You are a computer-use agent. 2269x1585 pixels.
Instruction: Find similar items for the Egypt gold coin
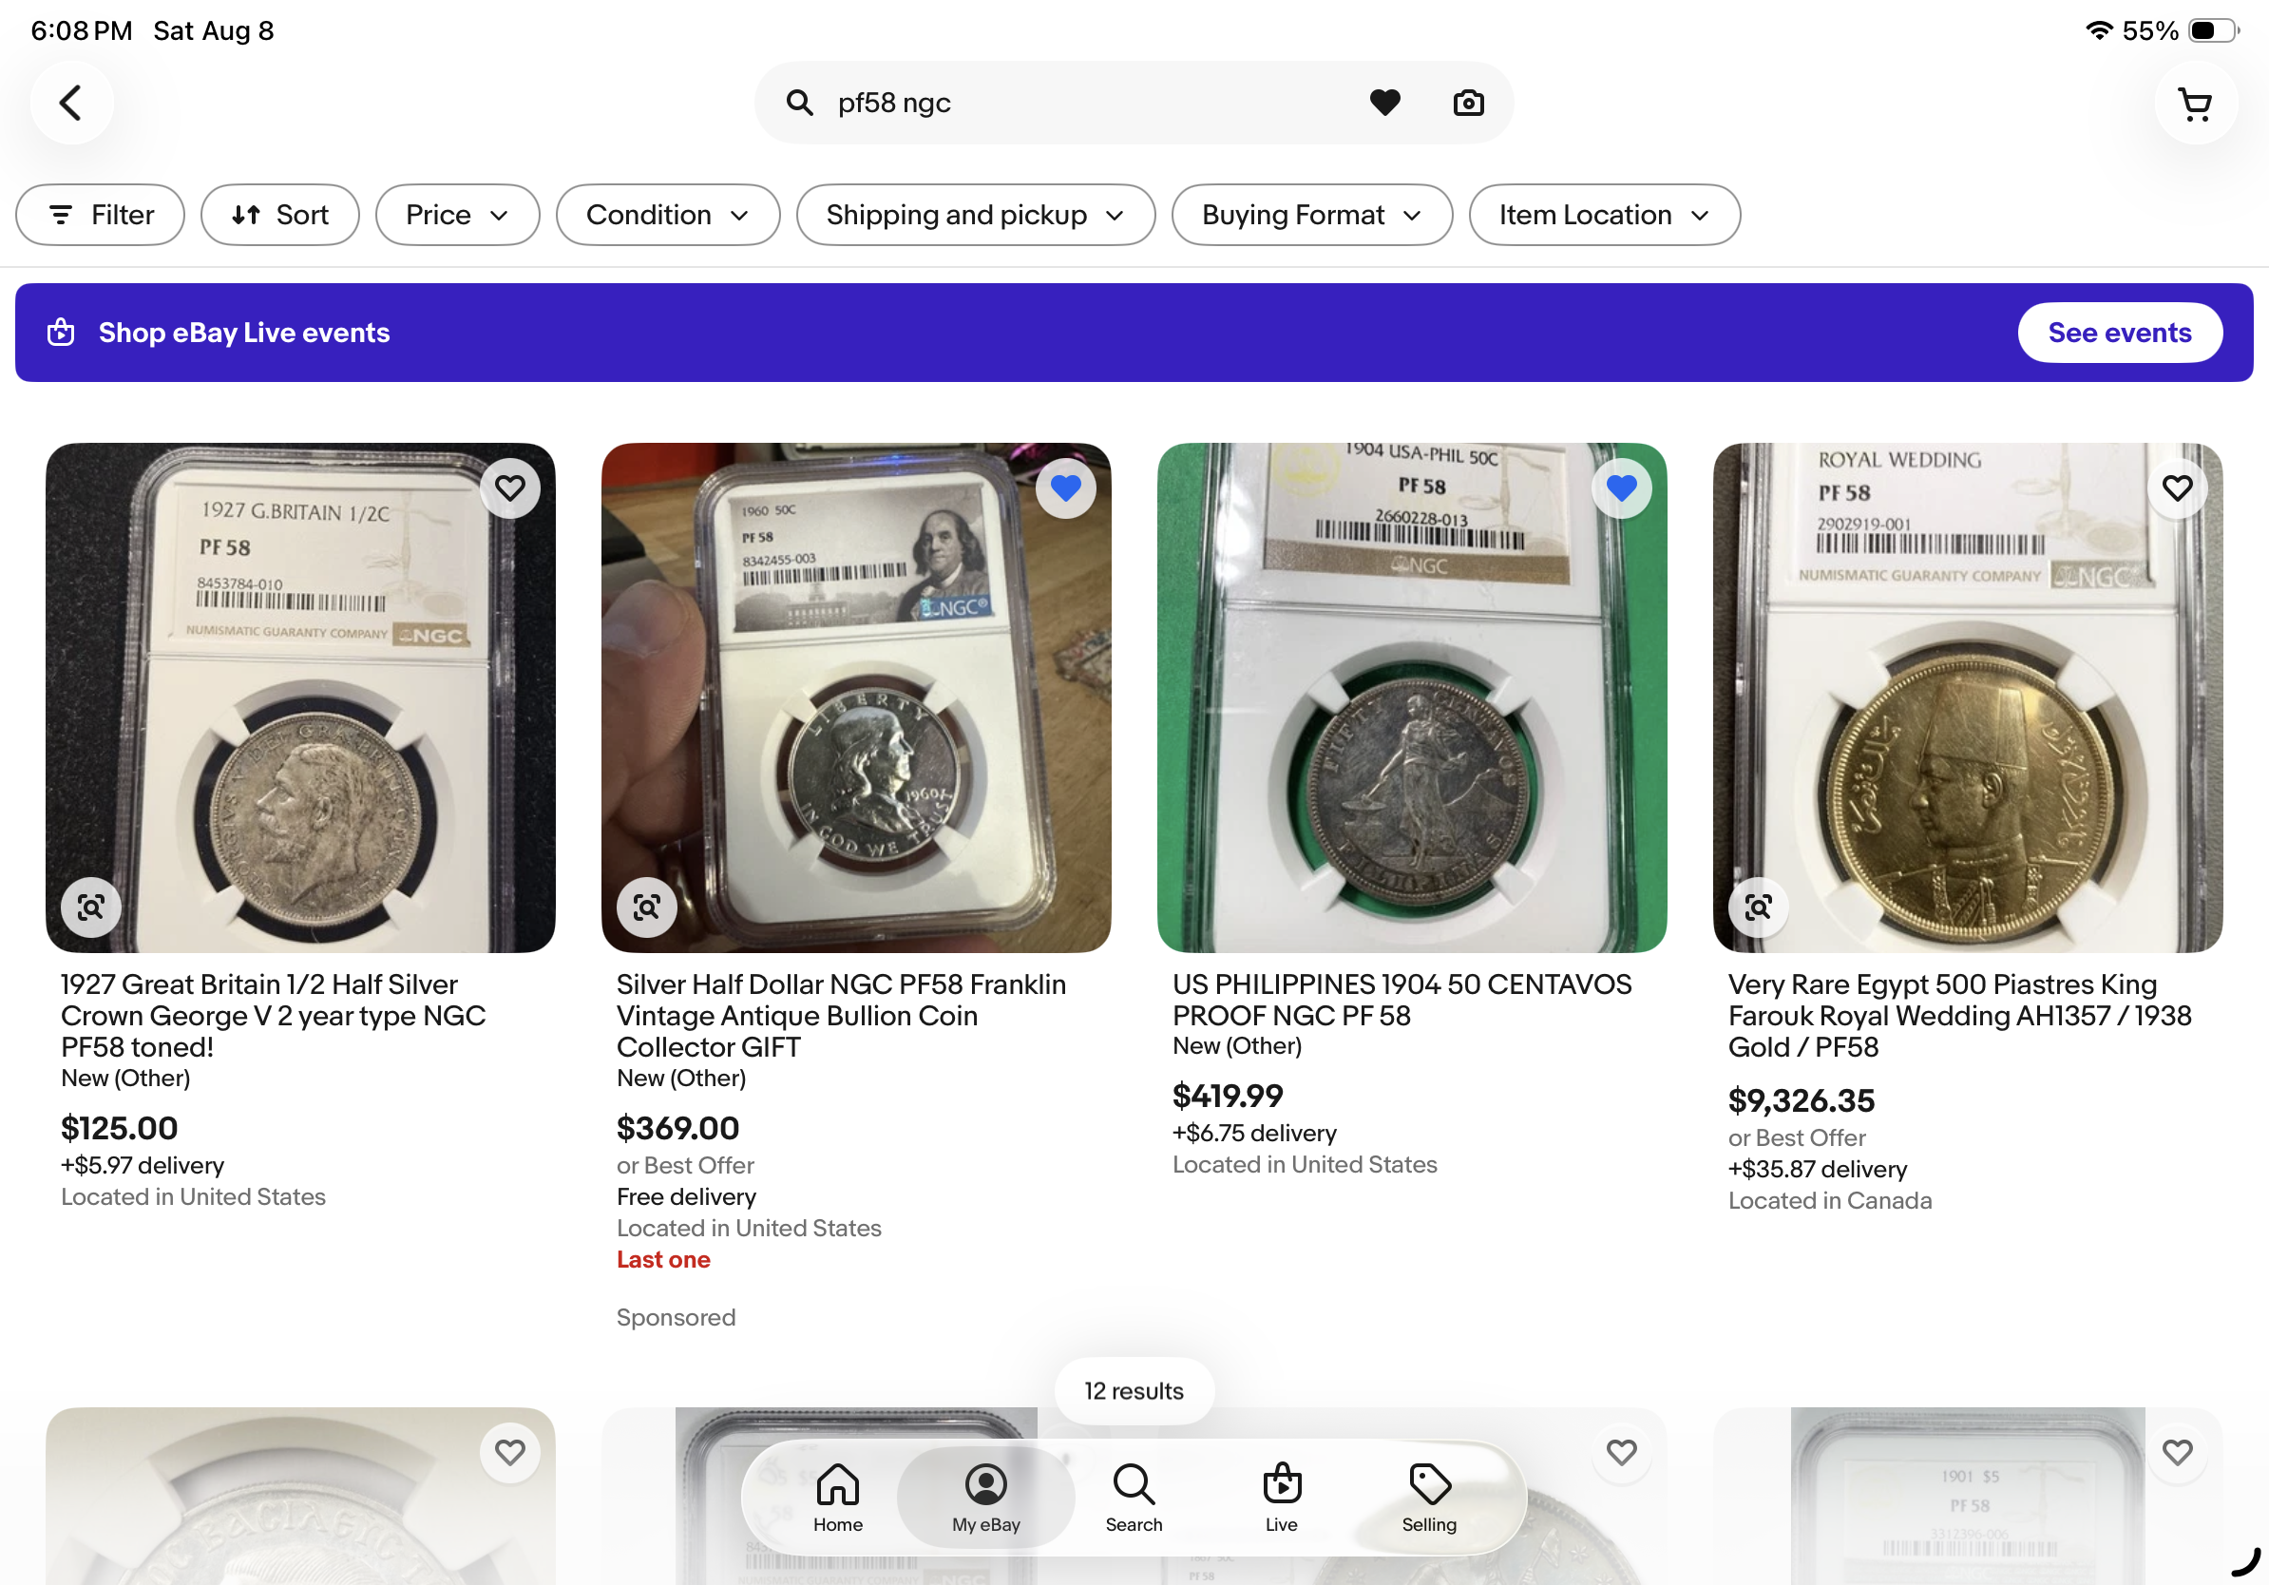1757,907
